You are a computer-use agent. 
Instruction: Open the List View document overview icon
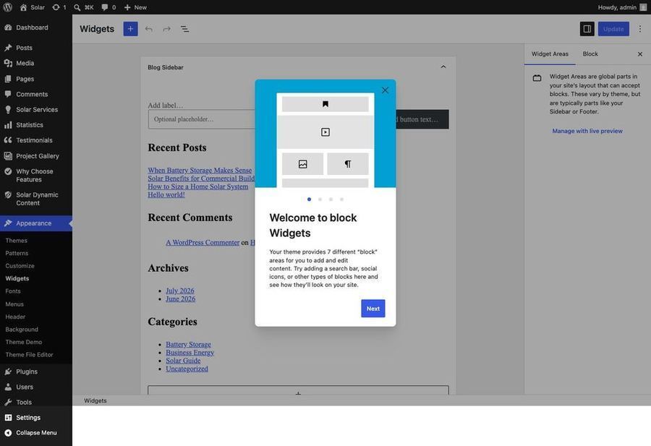pyautogui.click(x=184, y=29)
